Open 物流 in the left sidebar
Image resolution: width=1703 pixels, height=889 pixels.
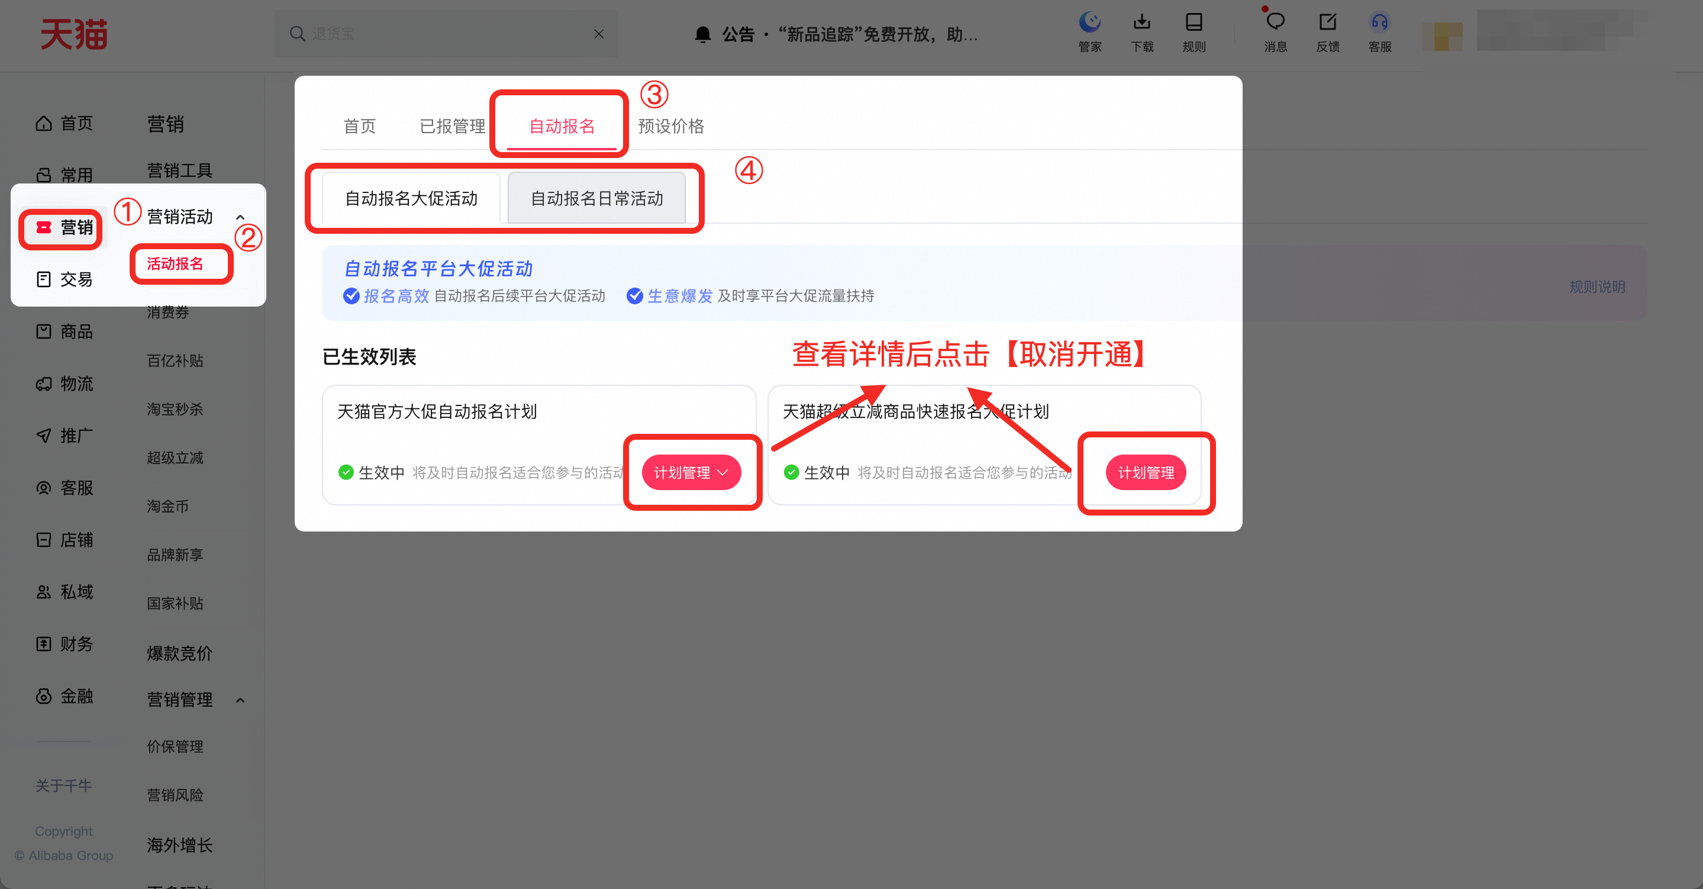coord(64,384)
